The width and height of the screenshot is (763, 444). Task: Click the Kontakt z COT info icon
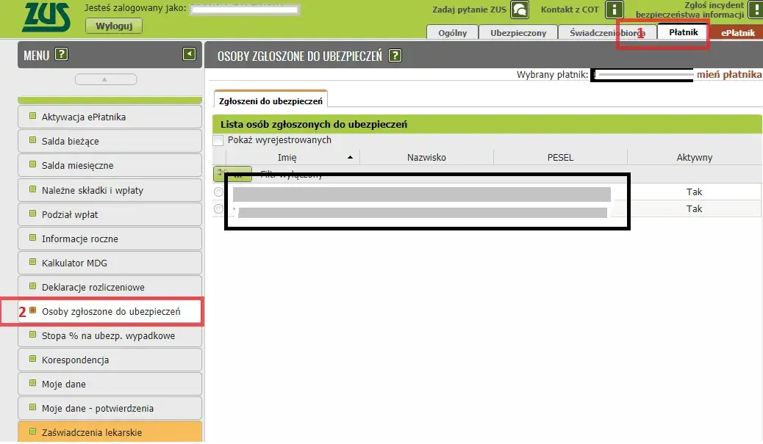(x=614, y=10)
